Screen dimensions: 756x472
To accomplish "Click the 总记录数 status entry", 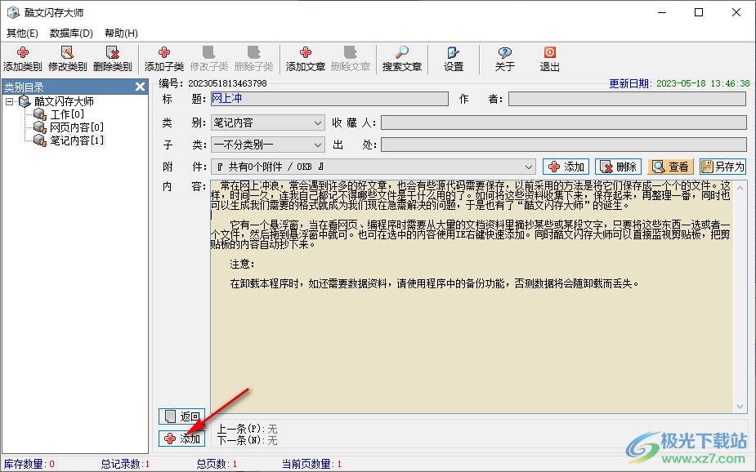I will (125, 465).
